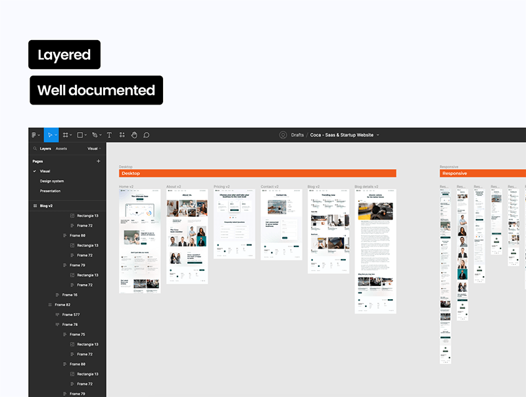Click the layers search magnifier icon

35,149
